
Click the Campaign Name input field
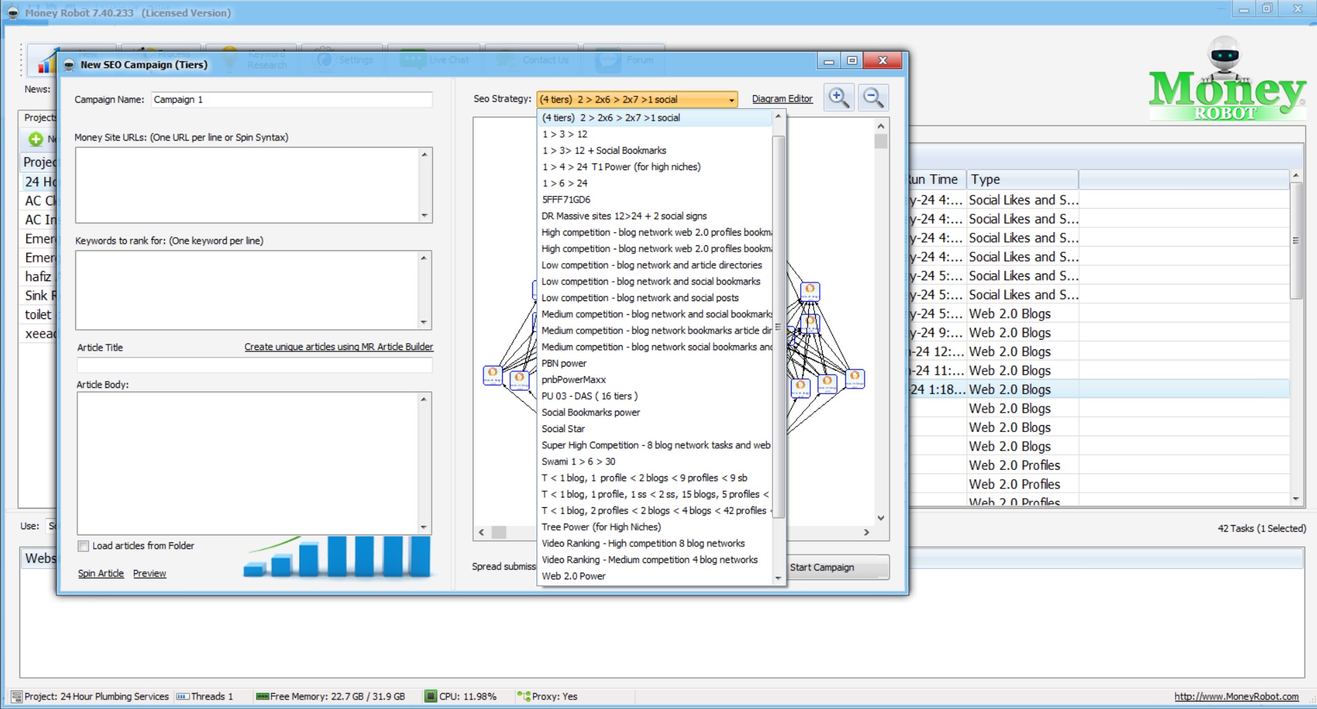(x=292, y=99)
